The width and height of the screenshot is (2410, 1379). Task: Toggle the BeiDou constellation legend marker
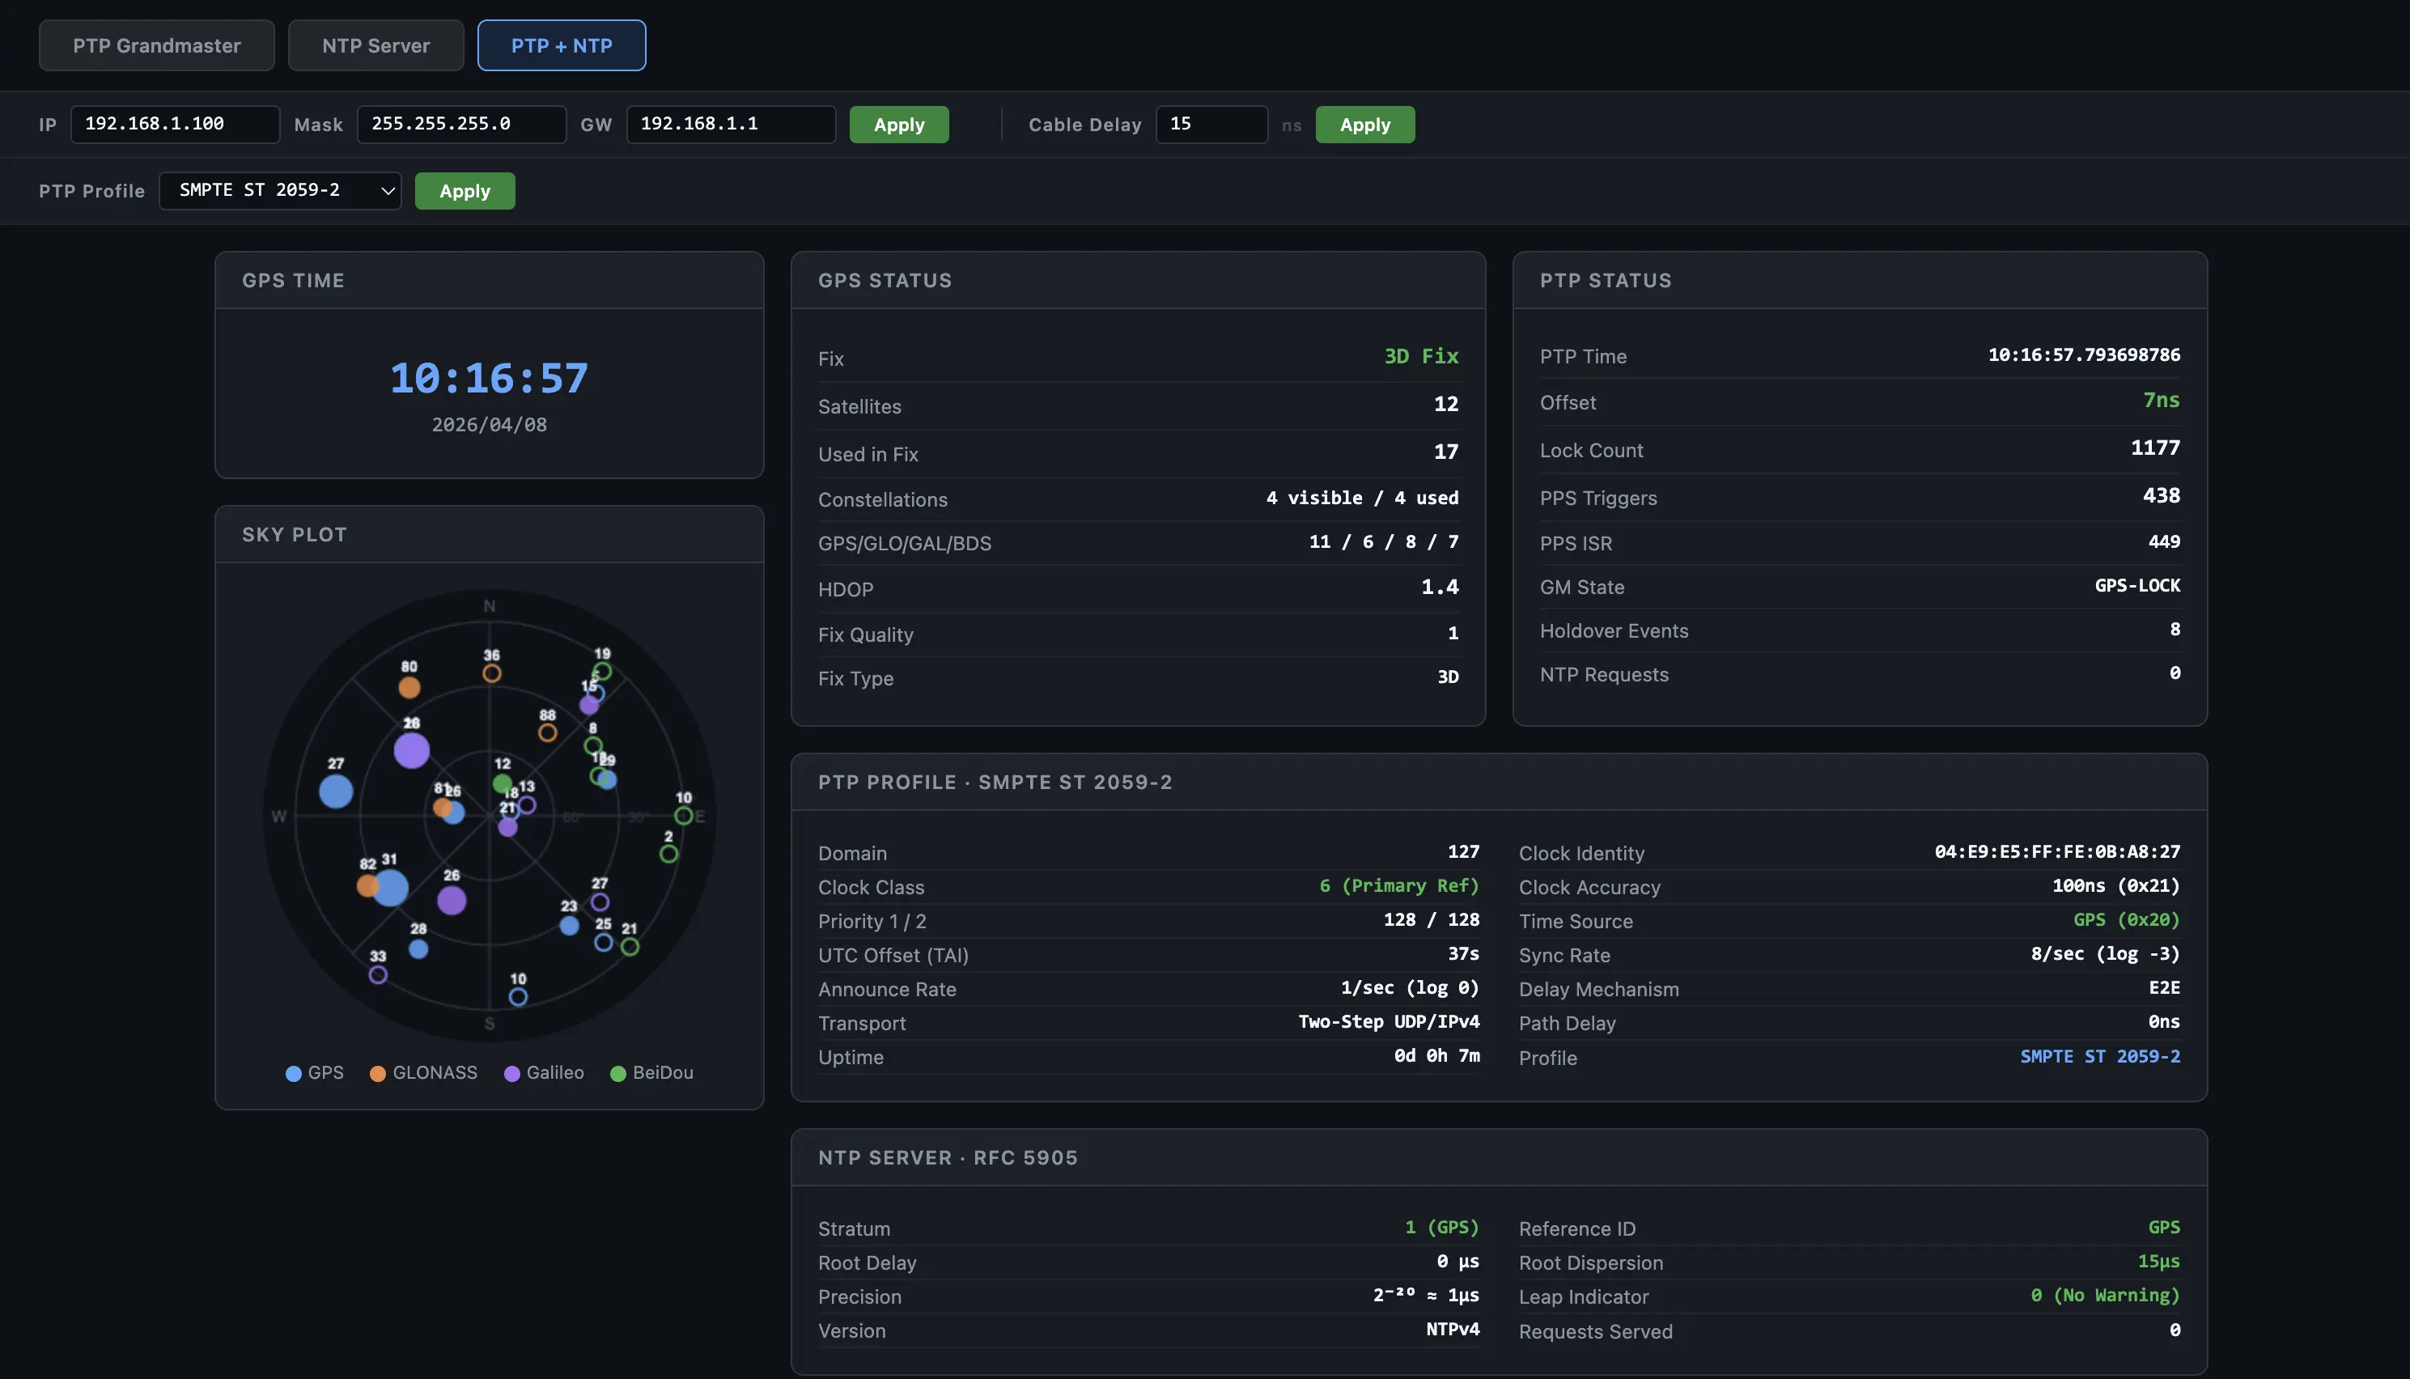pos(618,1073)
